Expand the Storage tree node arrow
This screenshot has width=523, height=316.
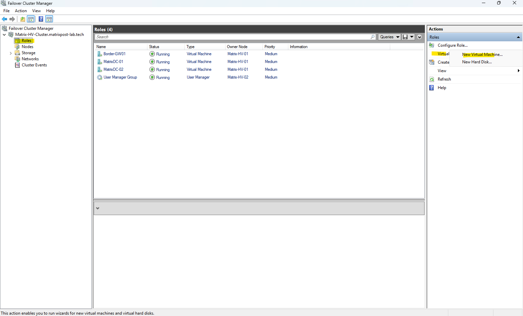[x=11, y=53]
